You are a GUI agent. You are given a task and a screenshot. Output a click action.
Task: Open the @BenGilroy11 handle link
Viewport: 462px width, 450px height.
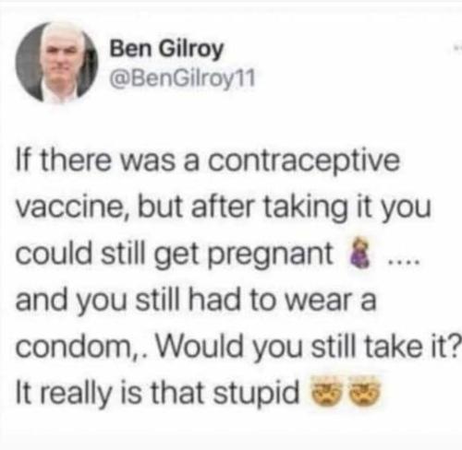coord(183,77)
